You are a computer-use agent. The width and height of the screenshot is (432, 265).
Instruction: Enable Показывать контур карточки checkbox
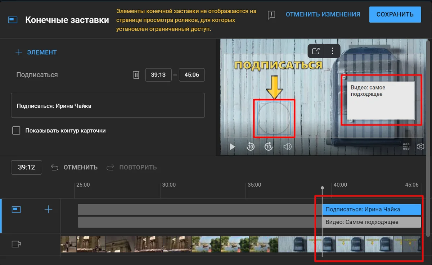(16, 131)
